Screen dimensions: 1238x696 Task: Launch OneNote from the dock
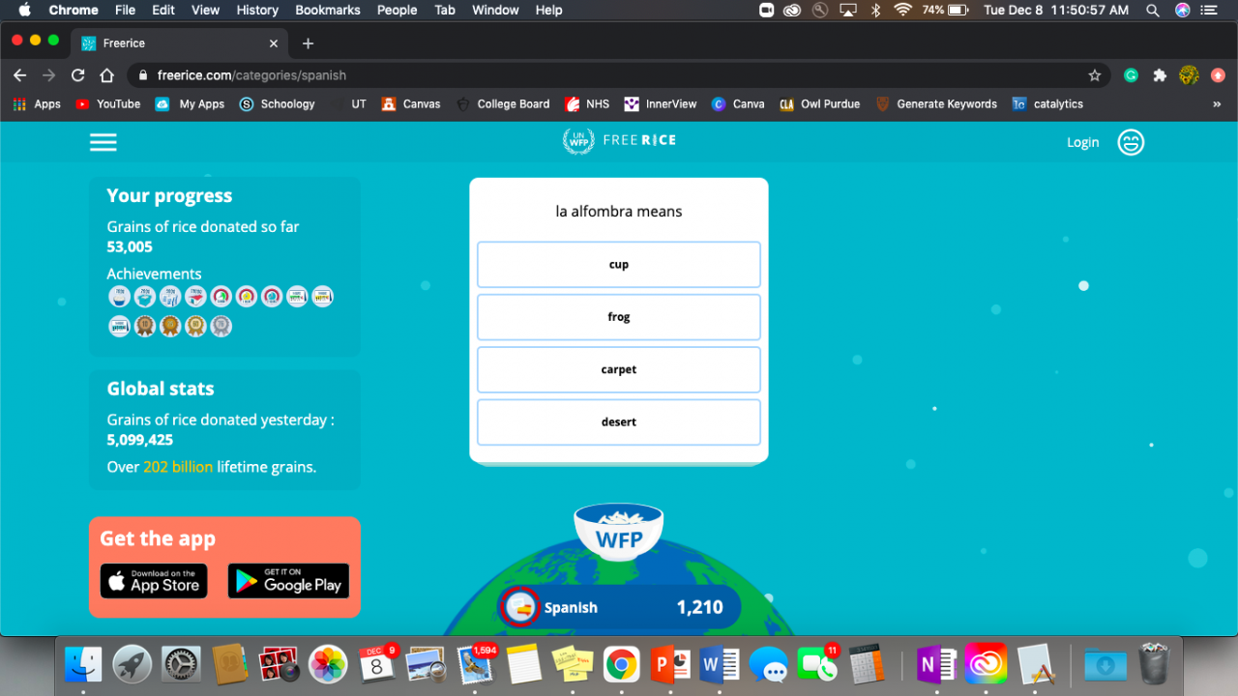[x=935, y=664]
